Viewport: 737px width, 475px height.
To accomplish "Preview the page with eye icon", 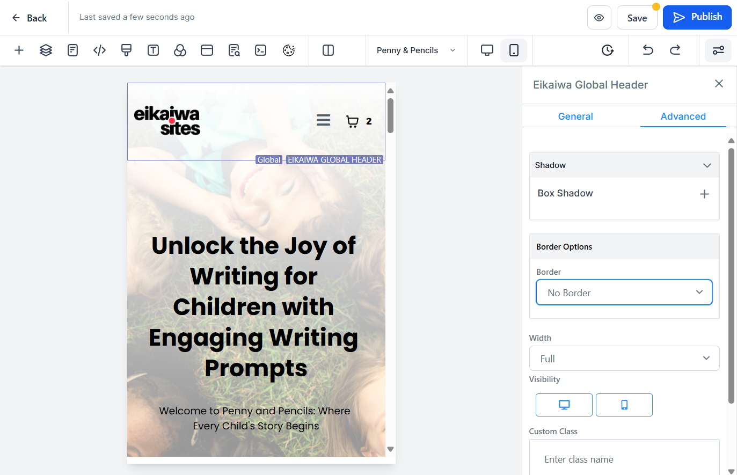I will tap(599, 18).
